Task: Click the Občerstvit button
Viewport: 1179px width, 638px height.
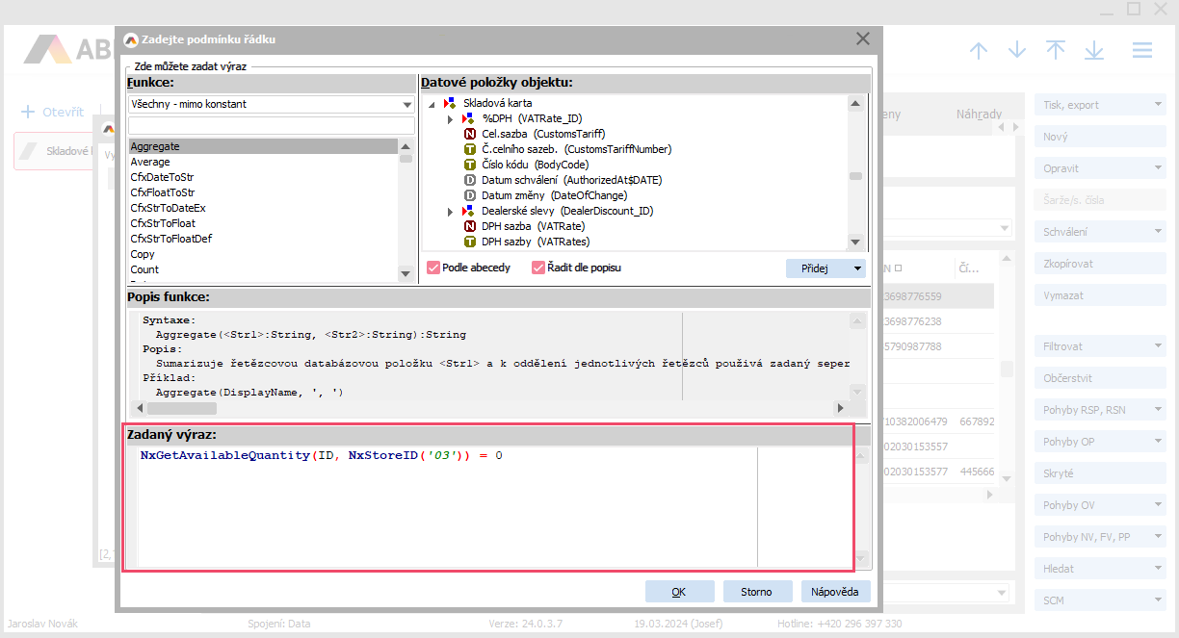Action: coord(1102,378)
